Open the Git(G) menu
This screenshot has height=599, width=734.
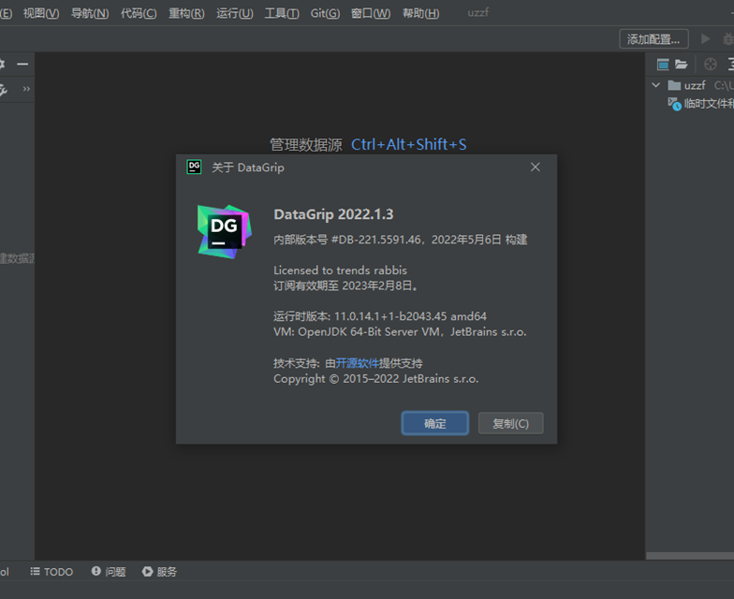(325, 13)
